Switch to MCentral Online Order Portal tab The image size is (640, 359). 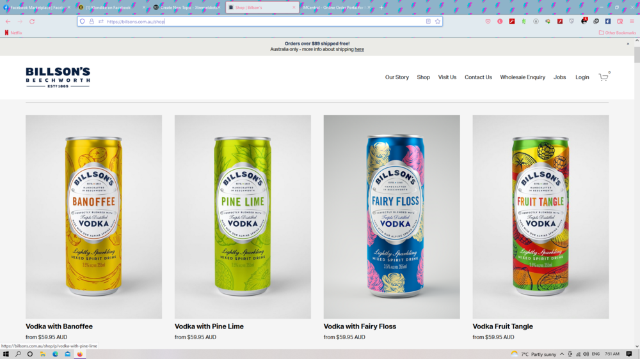coord(336,7)
